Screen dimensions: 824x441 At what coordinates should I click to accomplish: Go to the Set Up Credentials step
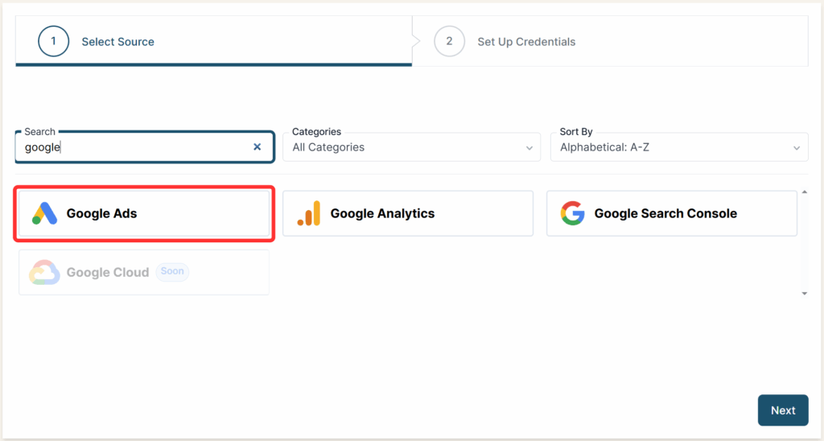[x=526, y=42]
